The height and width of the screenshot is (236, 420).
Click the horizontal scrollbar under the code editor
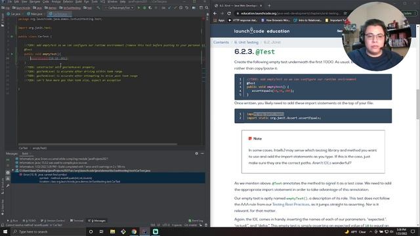[x=98, y=144]
